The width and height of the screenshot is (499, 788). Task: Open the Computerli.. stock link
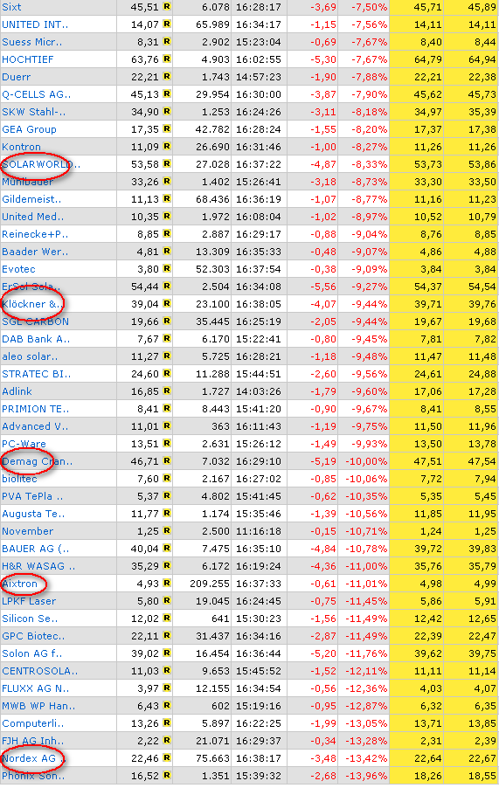pyautogui.click(x=33, y=723)
